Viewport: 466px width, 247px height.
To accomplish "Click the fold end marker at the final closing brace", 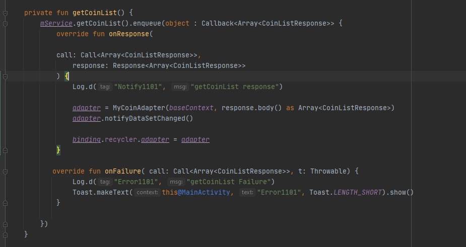I will point(5,235).
